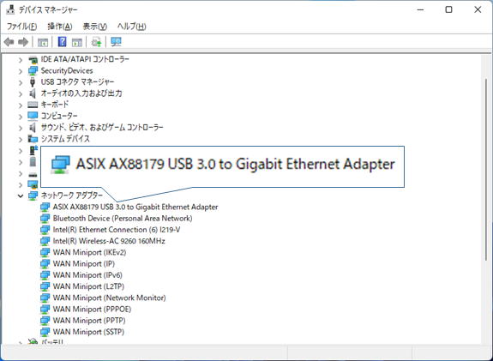Open the ファイル(F) menu
Screen dimensions: 493x361
coord(21,27)
